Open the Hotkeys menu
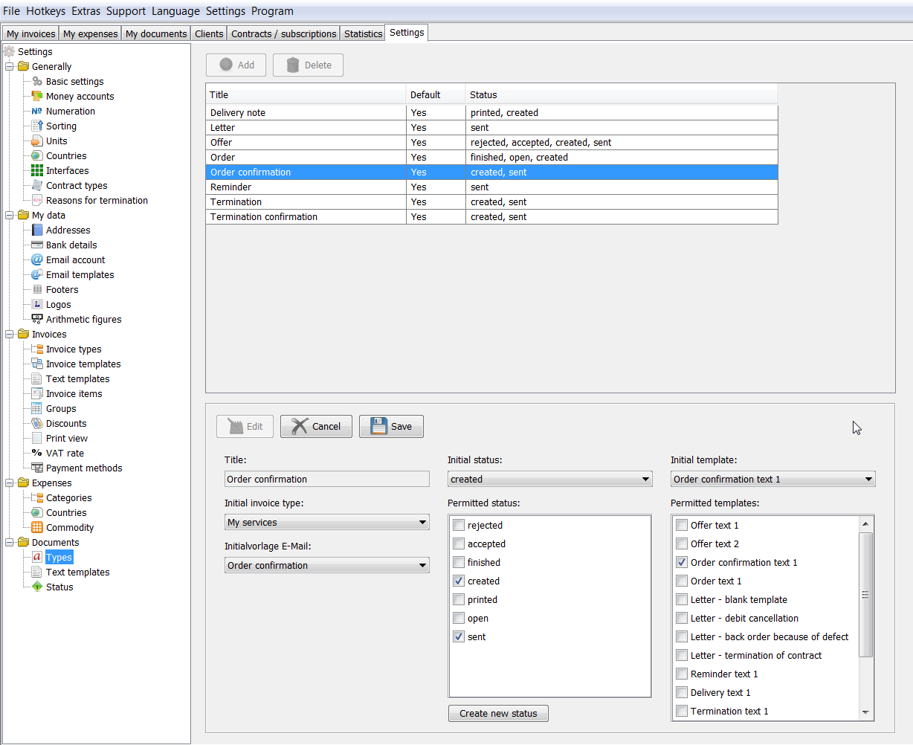The image size is (913, 745). [45, 11]
